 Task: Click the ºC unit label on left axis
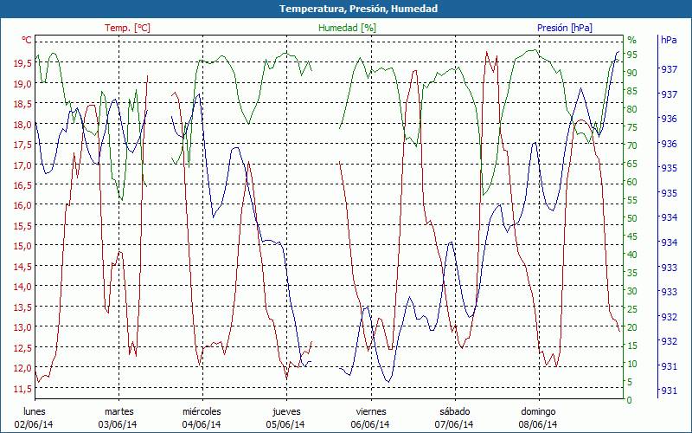pyautogui.click(x=27, y=40)
